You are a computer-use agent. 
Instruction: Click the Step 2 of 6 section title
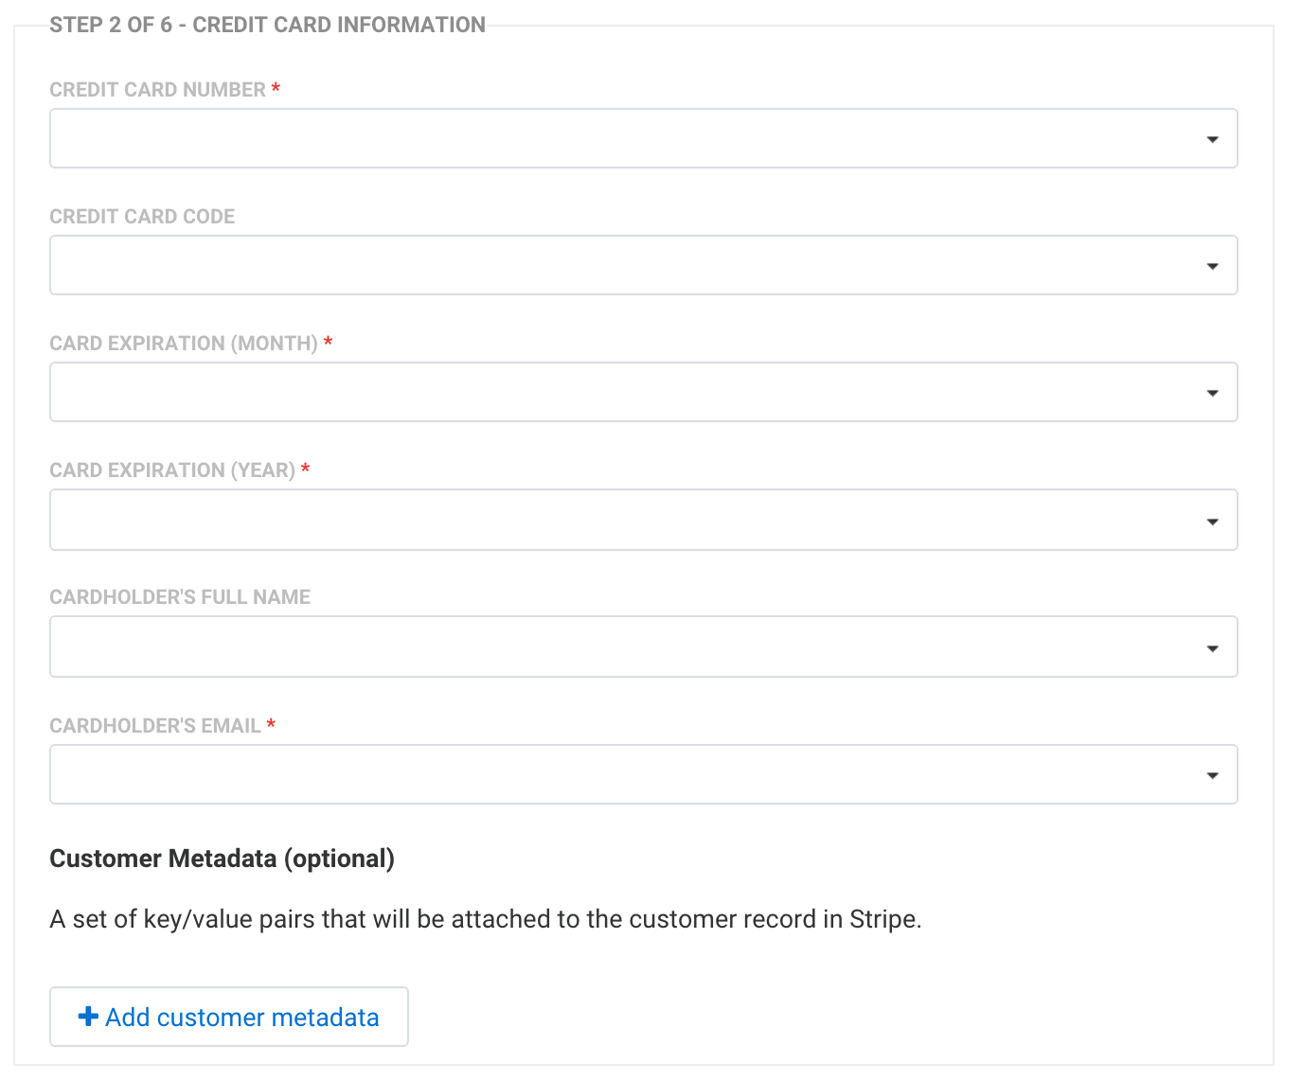point(267,26)
